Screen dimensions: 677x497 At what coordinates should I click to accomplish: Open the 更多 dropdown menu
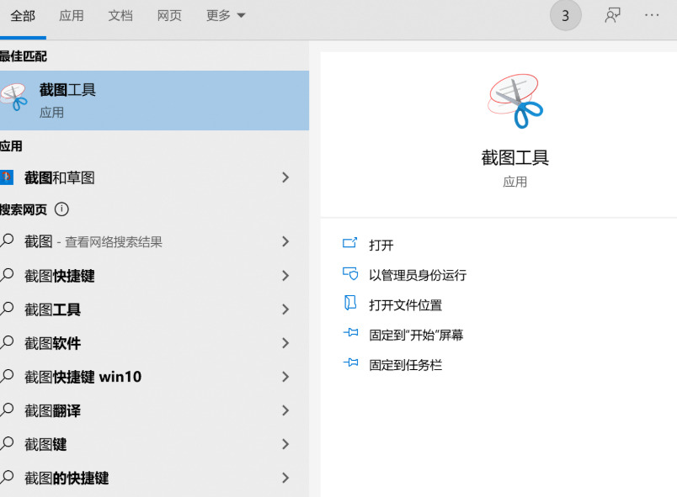(226, 16)
